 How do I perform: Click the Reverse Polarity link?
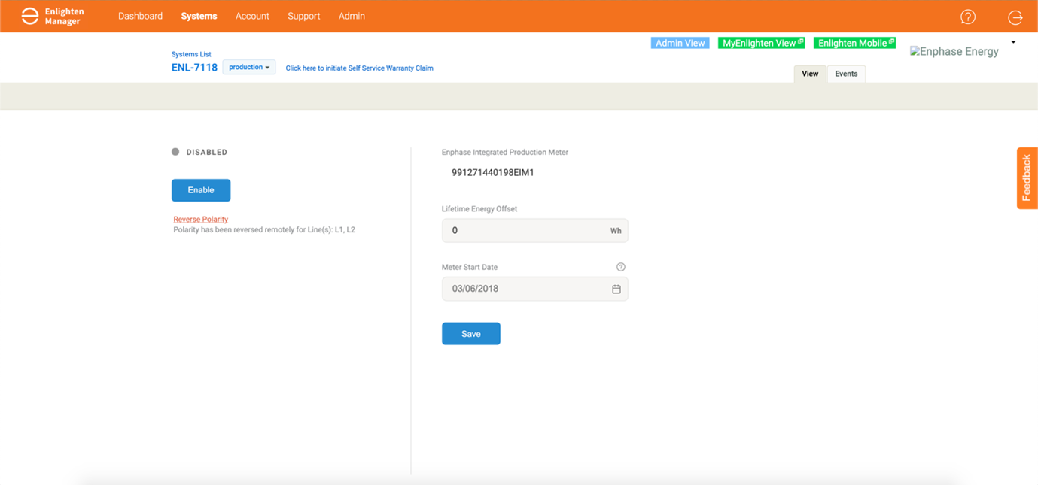tap(201, 220)
